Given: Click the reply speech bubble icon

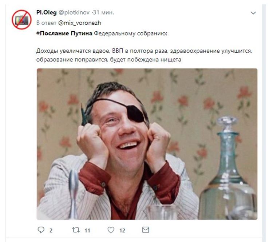Looking at the screenshot, I should (x=41, y=230).
